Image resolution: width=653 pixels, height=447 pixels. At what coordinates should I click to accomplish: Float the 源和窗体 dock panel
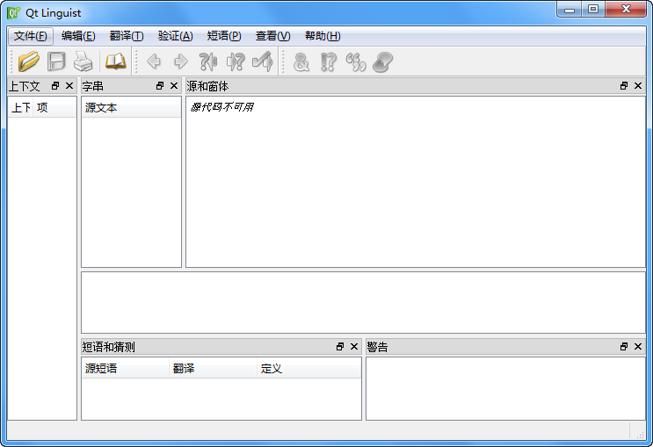click(624, 86)
